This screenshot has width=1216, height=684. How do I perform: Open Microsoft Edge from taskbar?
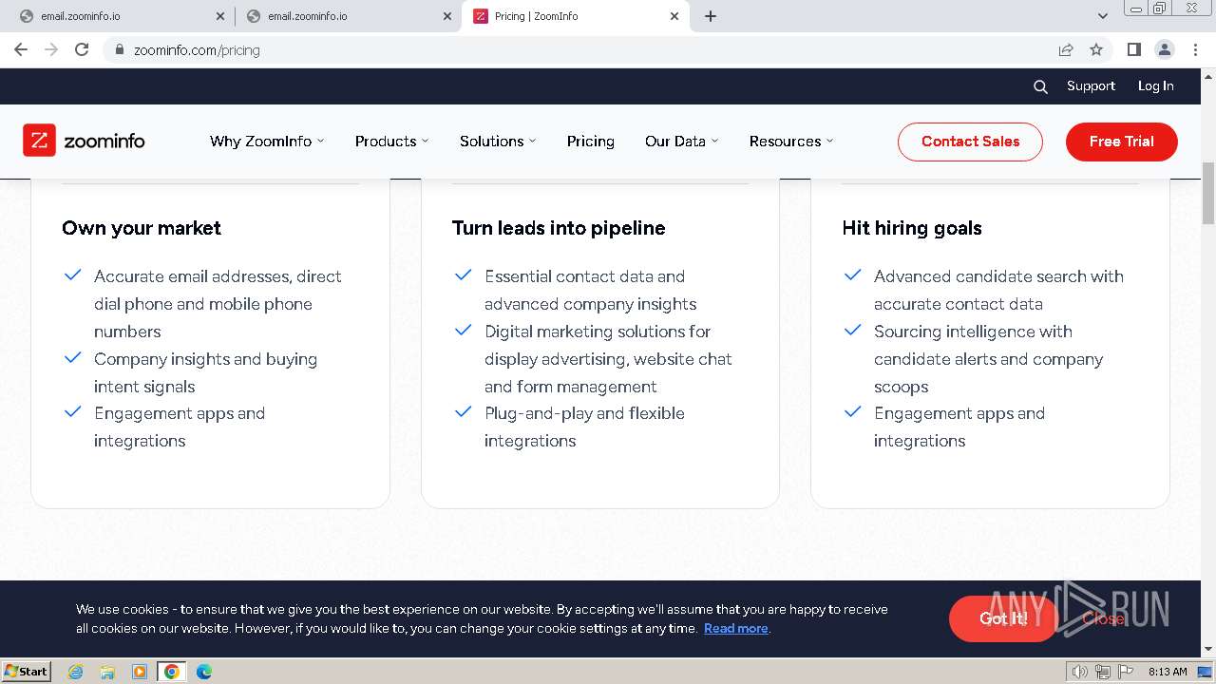[204, 672]
